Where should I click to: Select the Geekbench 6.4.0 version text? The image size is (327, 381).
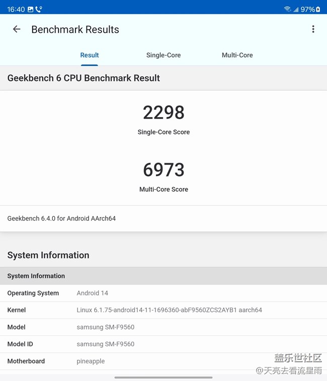61,218
